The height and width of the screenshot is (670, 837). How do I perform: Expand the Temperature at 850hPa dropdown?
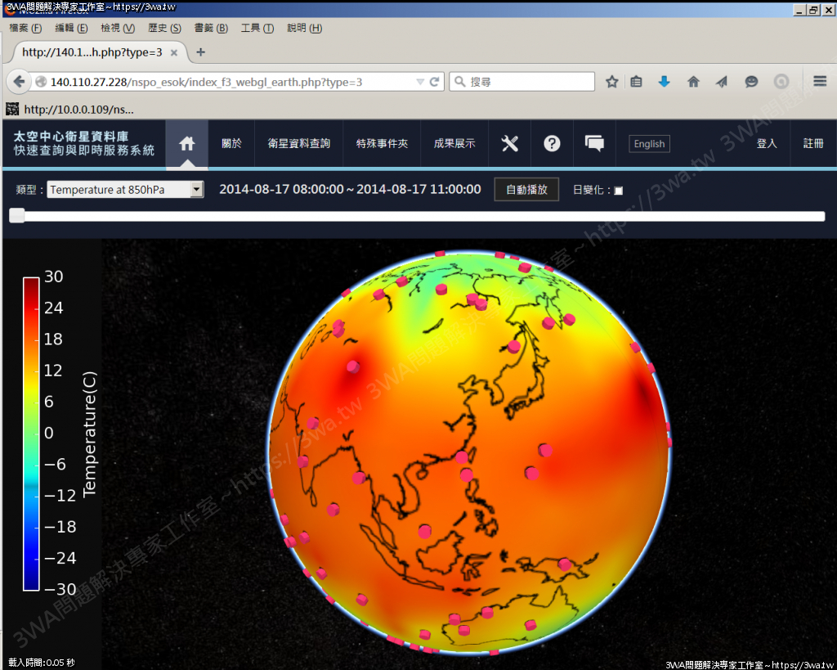coord(196,190)
